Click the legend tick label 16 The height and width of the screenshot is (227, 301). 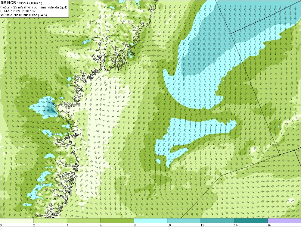269,225
